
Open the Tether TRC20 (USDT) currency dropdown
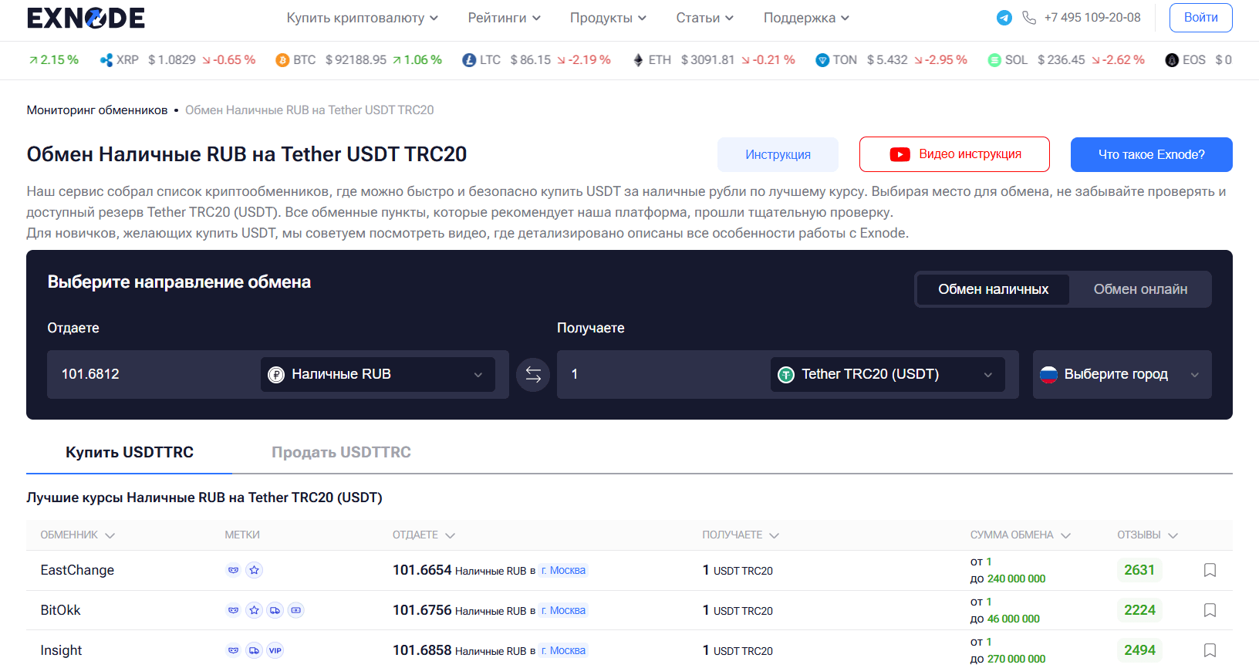887,374
